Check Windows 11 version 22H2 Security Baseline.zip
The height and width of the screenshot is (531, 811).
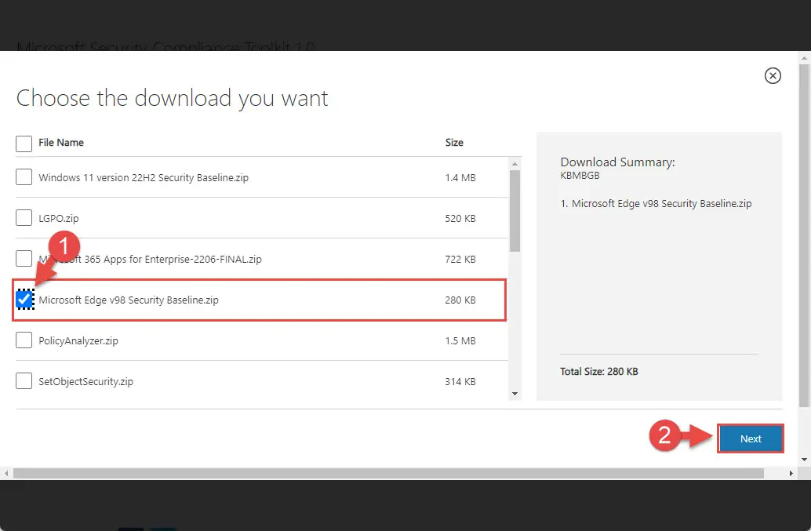[24, 176]
